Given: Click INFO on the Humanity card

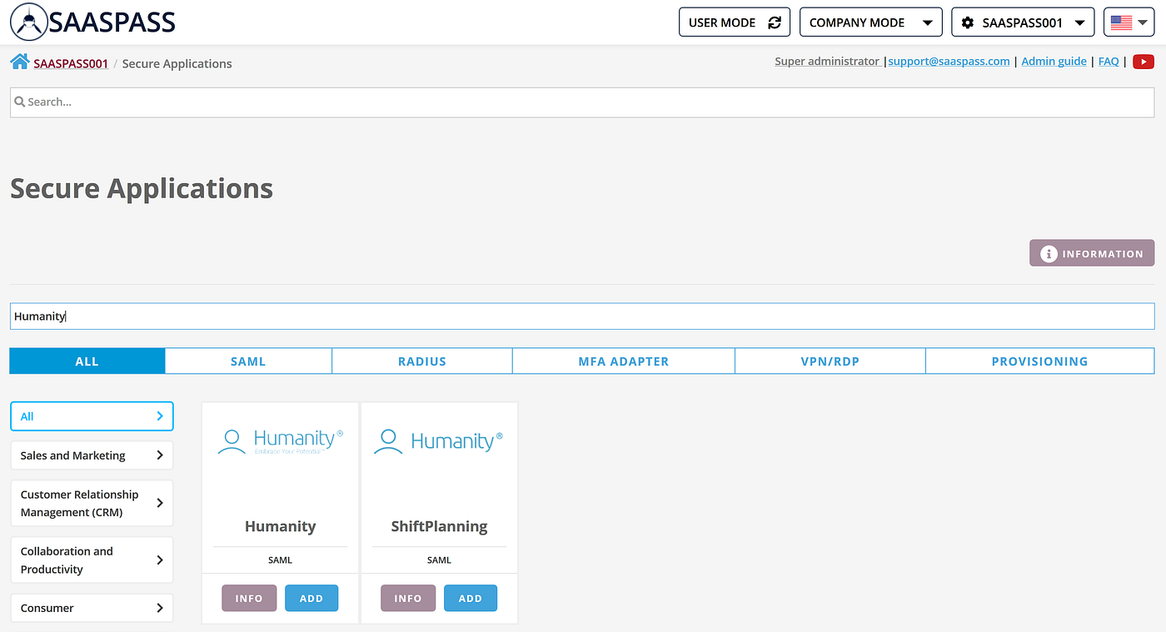Looking at the screenshot, I should point(249,598).
